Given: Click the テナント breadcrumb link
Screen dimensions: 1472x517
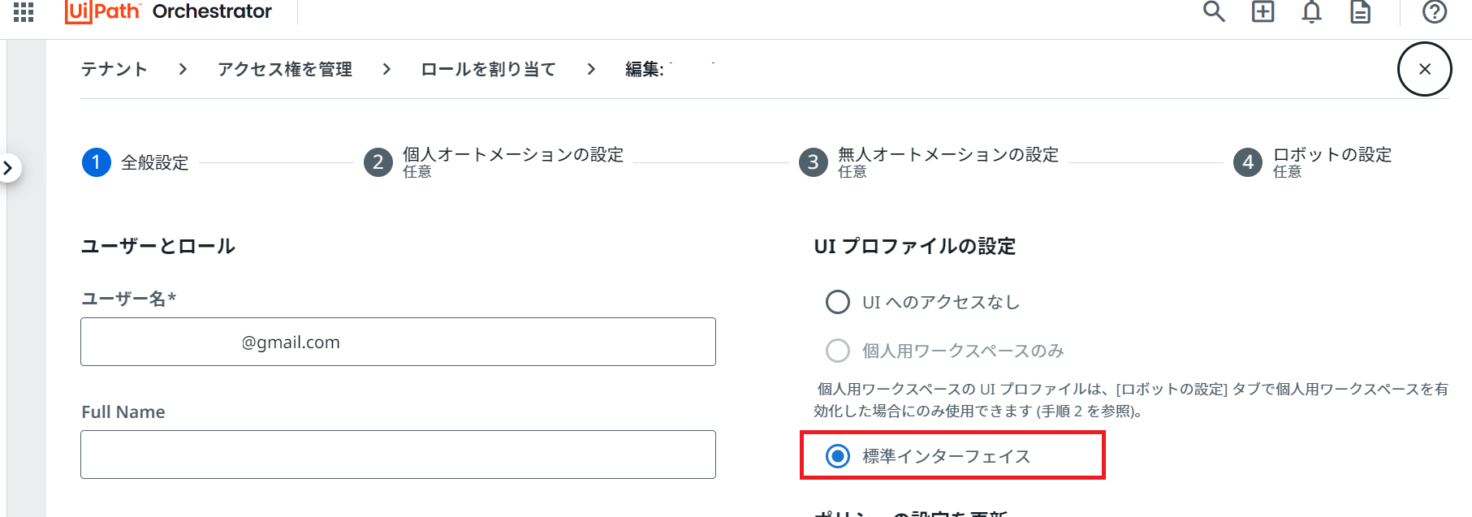Looking at the screenshot, I should pyautogui.click(x=114, y=70).
